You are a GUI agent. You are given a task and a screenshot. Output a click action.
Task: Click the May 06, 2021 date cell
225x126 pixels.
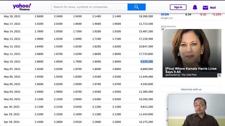(x=12, y=77)
